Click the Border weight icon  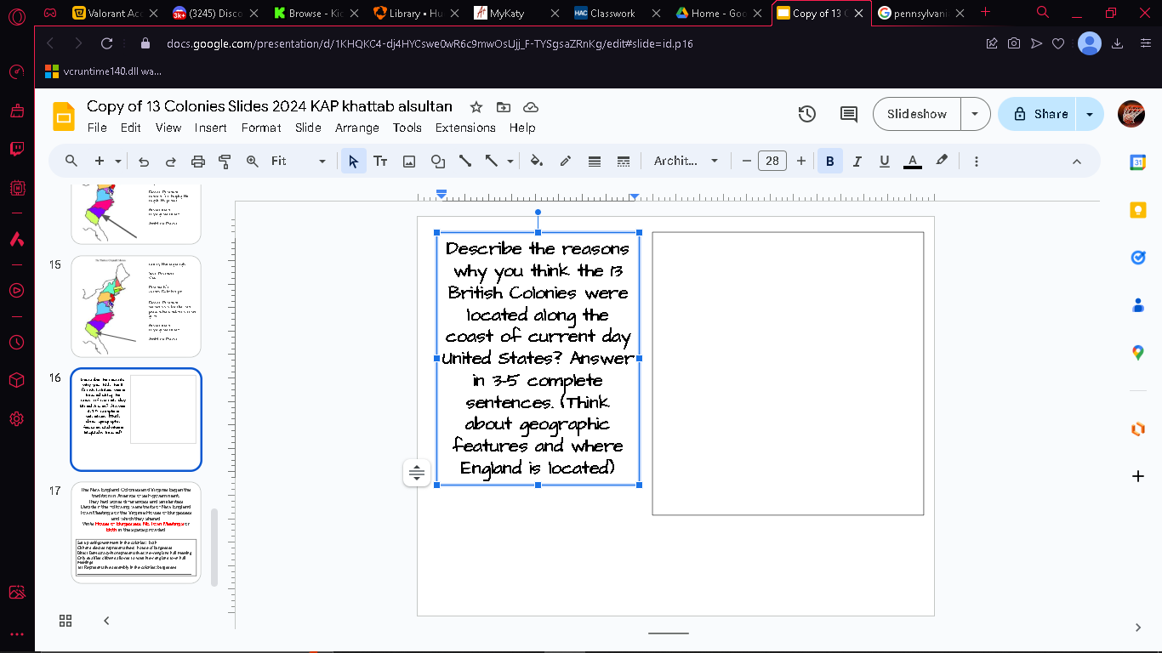coord(595,161)
